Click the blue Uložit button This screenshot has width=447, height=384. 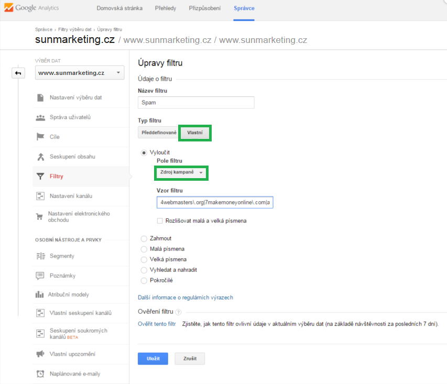click(x=153, y=359)
